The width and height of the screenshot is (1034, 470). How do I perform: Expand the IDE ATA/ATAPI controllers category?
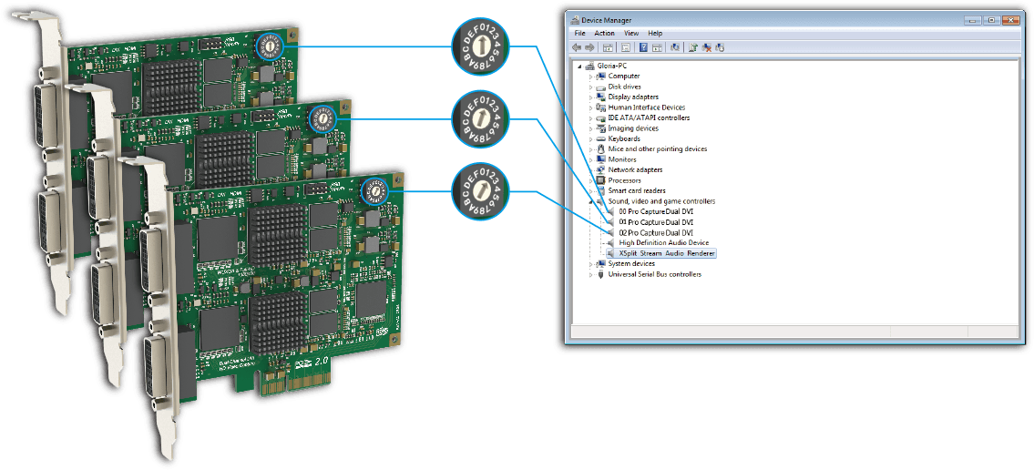pyautogui.click(x=591, y=118)
